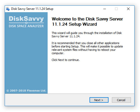Select the DISK SPACE ANALYZER tagline
The image size is (140, 112).
pos(26,26)
